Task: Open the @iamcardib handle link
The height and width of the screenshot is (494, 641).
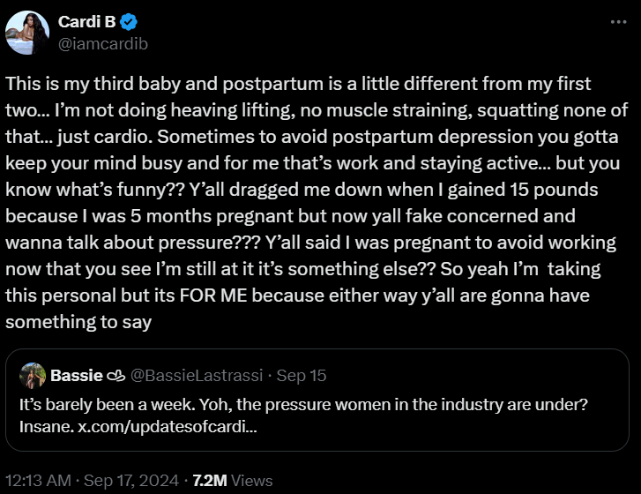Action: pyautogui.click(x=102, y=44)
